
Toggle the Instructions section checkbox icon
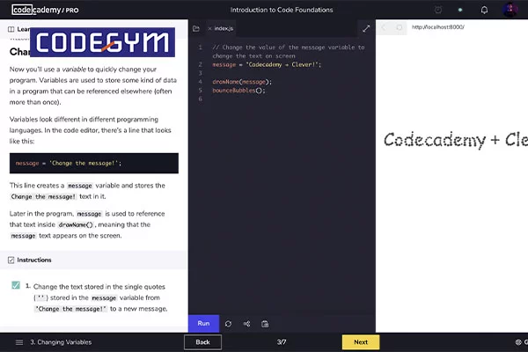11,260
